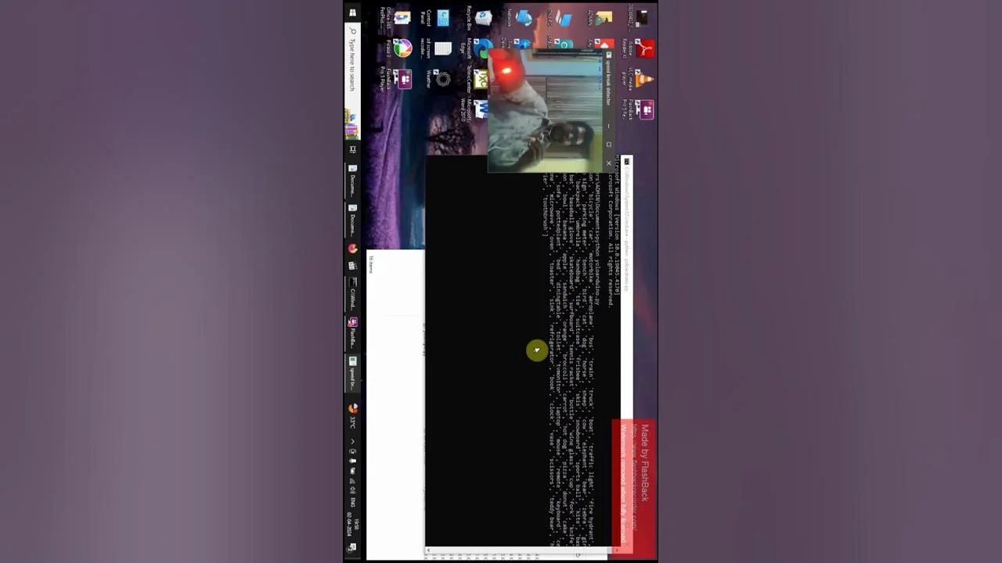The image size is (1002, 563).
Task: Launch Adobe Reader XI from the desktop
Action: 637,49
